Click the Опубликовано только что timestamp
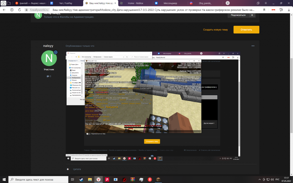 pos(80,46)
